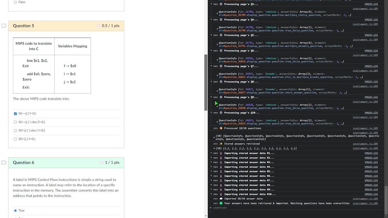388x218 pixels.
Task: Collapse Importing stored answer data #1 group
Action: click(x=211, y=153)
